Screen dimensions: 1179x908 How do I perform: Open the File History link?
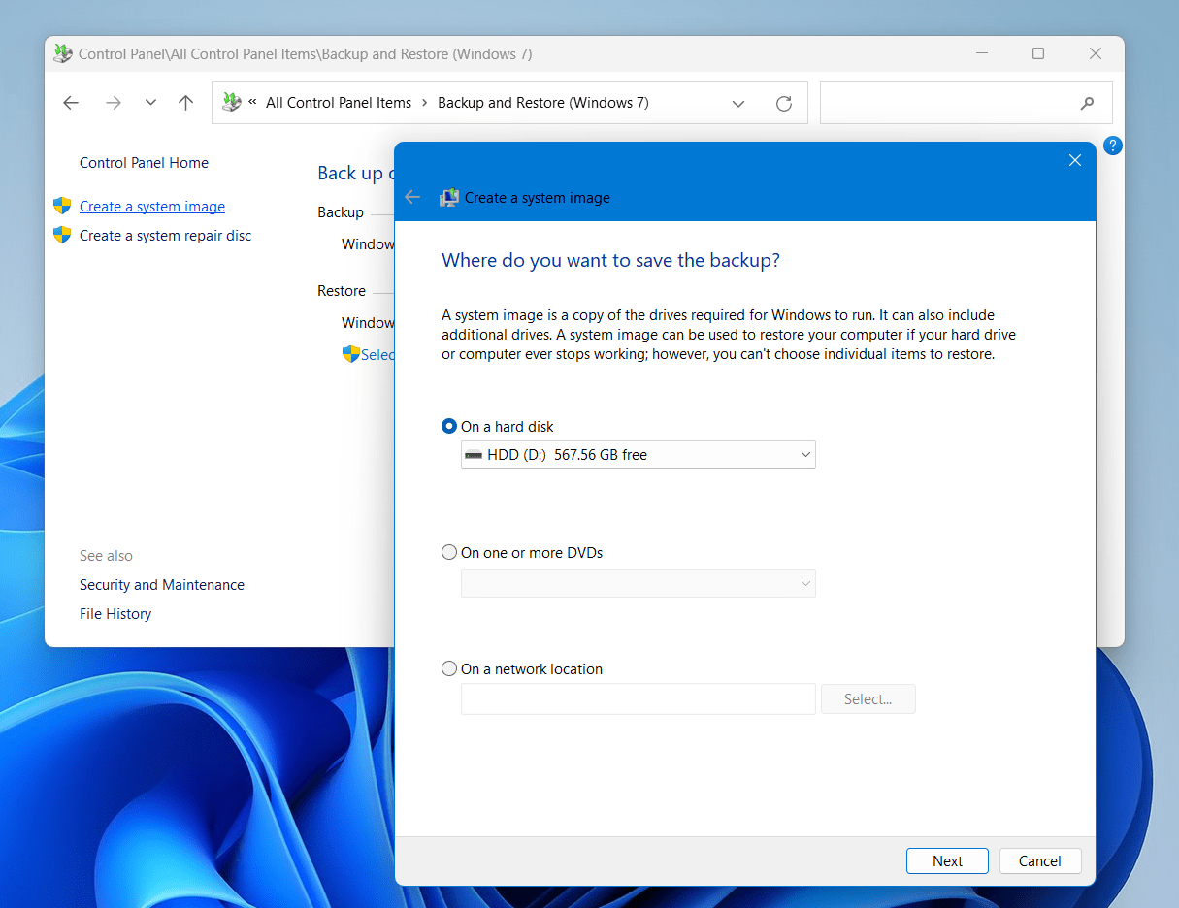[115, 614]
